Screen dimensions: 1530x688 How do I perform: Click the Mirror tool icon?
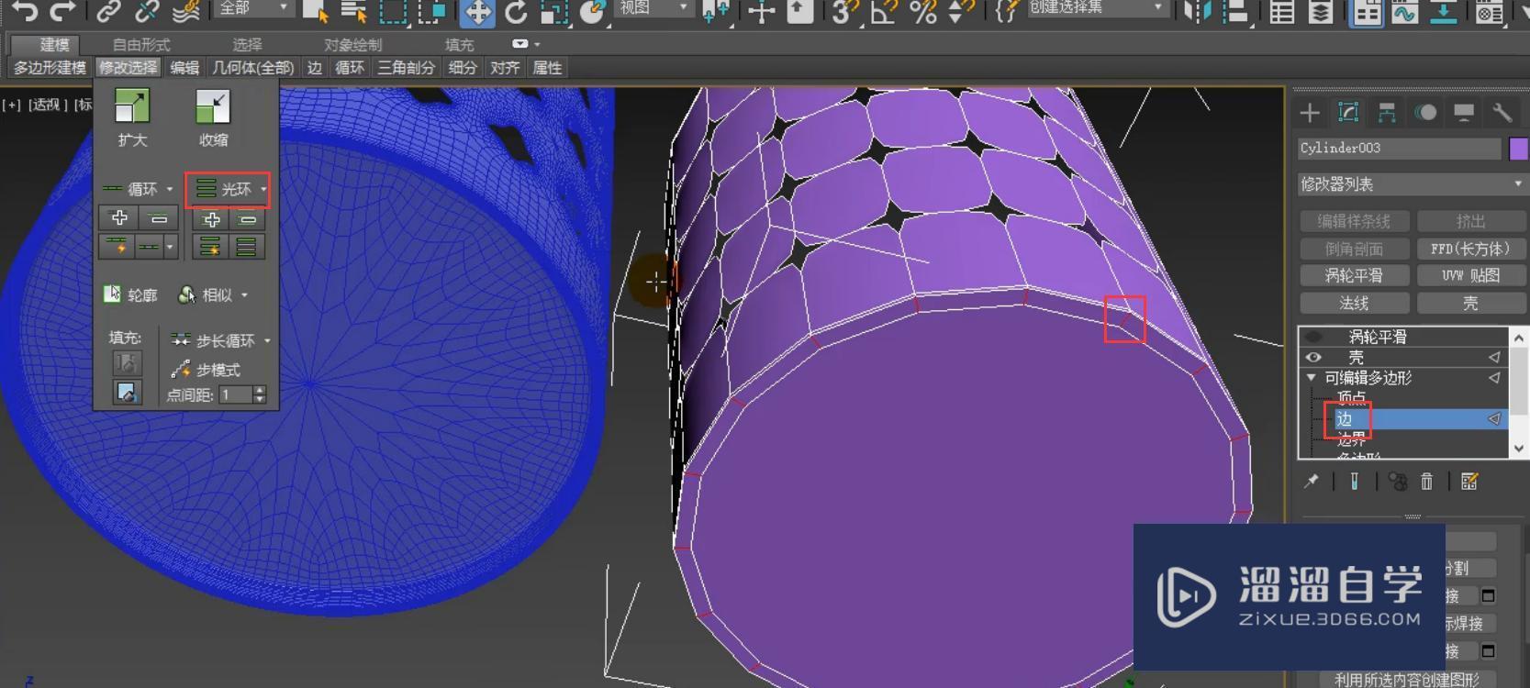(1198, 11)
